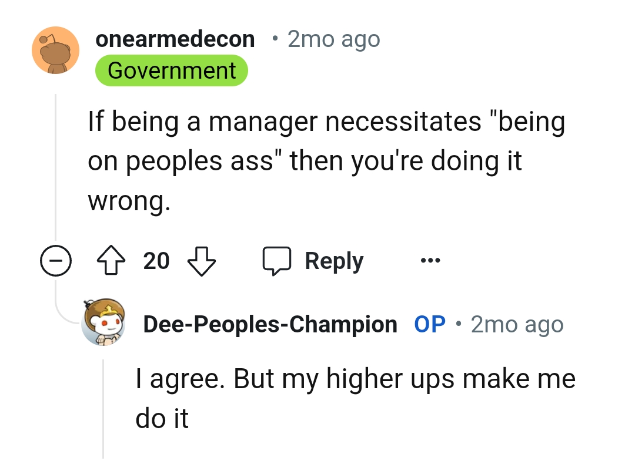The image size is (635, 461).
Task: Upvote onearmedecon's comment
Action: click(x=112, y=260)
